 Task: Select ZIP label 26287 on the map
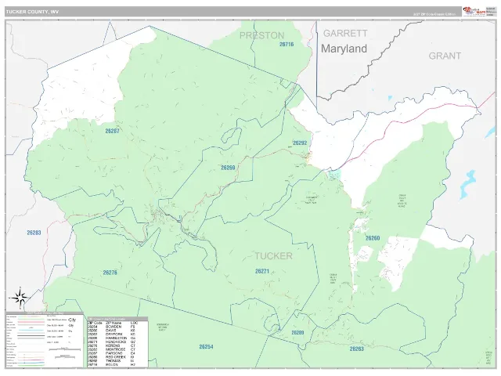[x=112, y=131]
